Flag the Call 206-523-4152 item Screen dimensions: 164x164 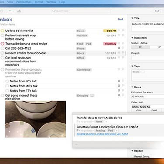(x=123, y=48)
